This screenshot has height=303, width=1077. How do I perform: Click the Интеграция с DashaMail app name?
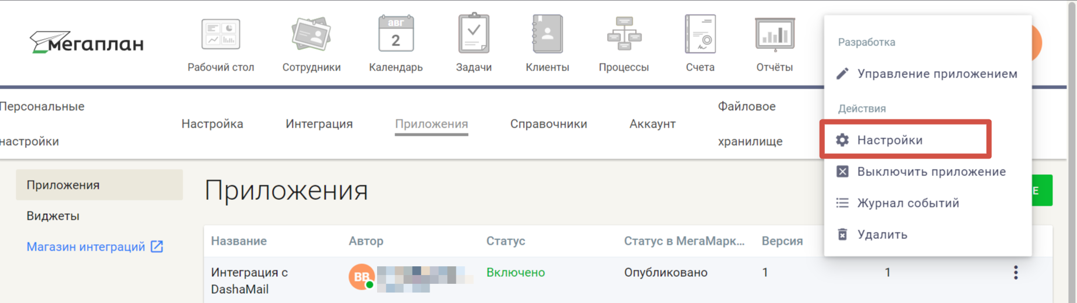[249, 280]
